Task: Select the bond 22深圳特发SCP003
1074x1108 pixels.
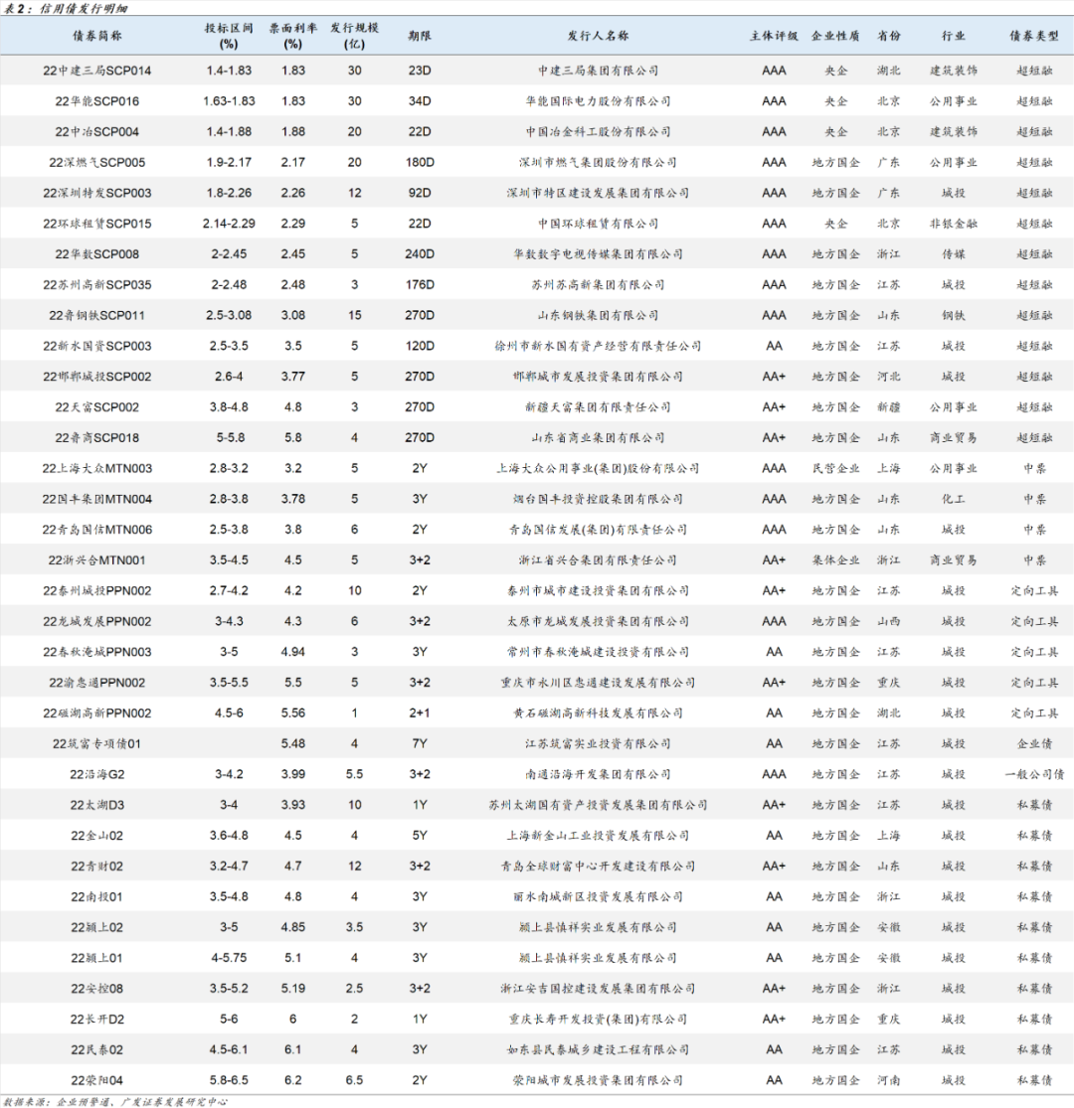Action: pos(96,193)
